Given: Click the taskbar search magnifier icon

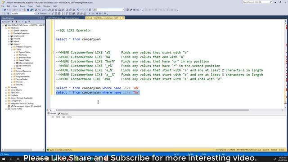Looking at the screenshot, I should [x=11, y=159].
